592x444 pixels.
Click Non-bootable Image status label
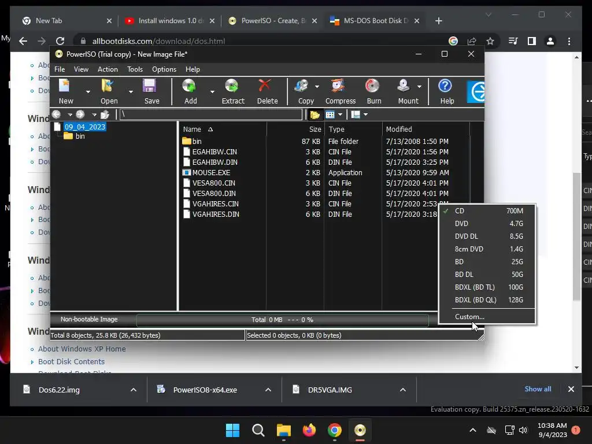(x=89, y=319)
